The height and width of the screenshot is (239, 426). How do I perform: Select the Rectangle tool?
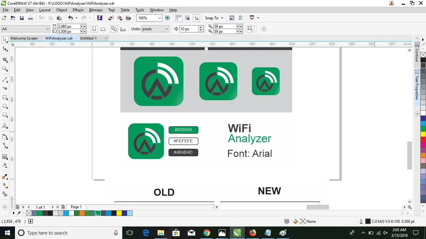(5, 98)
